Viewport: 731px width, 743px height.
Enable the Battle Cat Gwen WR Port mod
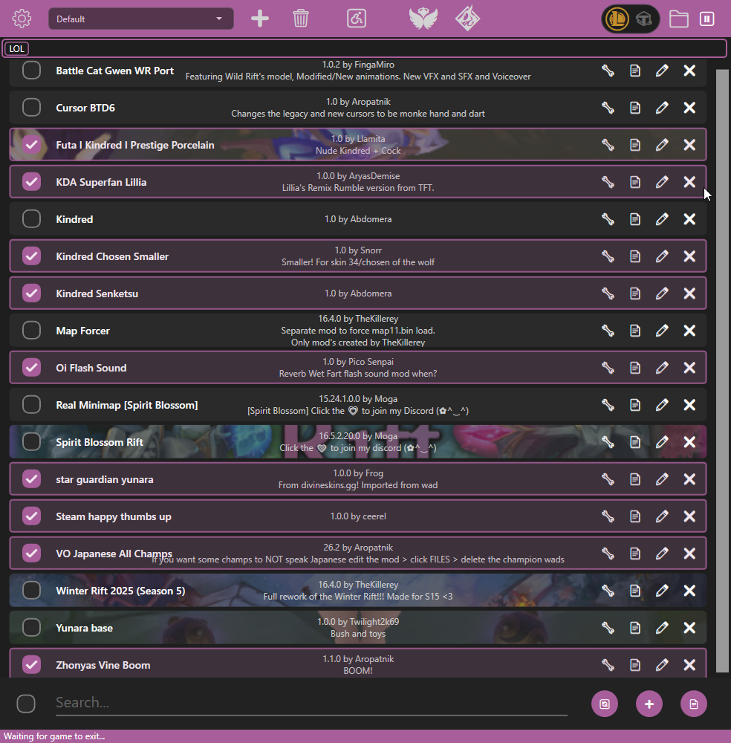[31, 71]
